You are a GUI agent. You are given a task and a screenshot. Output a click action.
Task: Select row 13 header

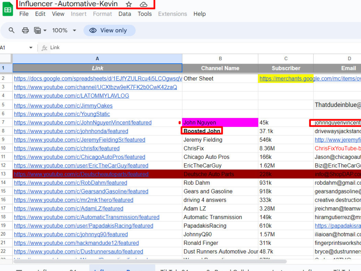(6, 174)
